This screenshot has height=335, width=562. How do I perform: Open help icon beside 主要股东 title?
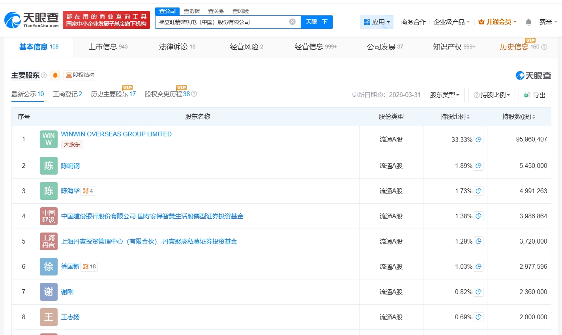pyautogui.click(x=44, y=75)
